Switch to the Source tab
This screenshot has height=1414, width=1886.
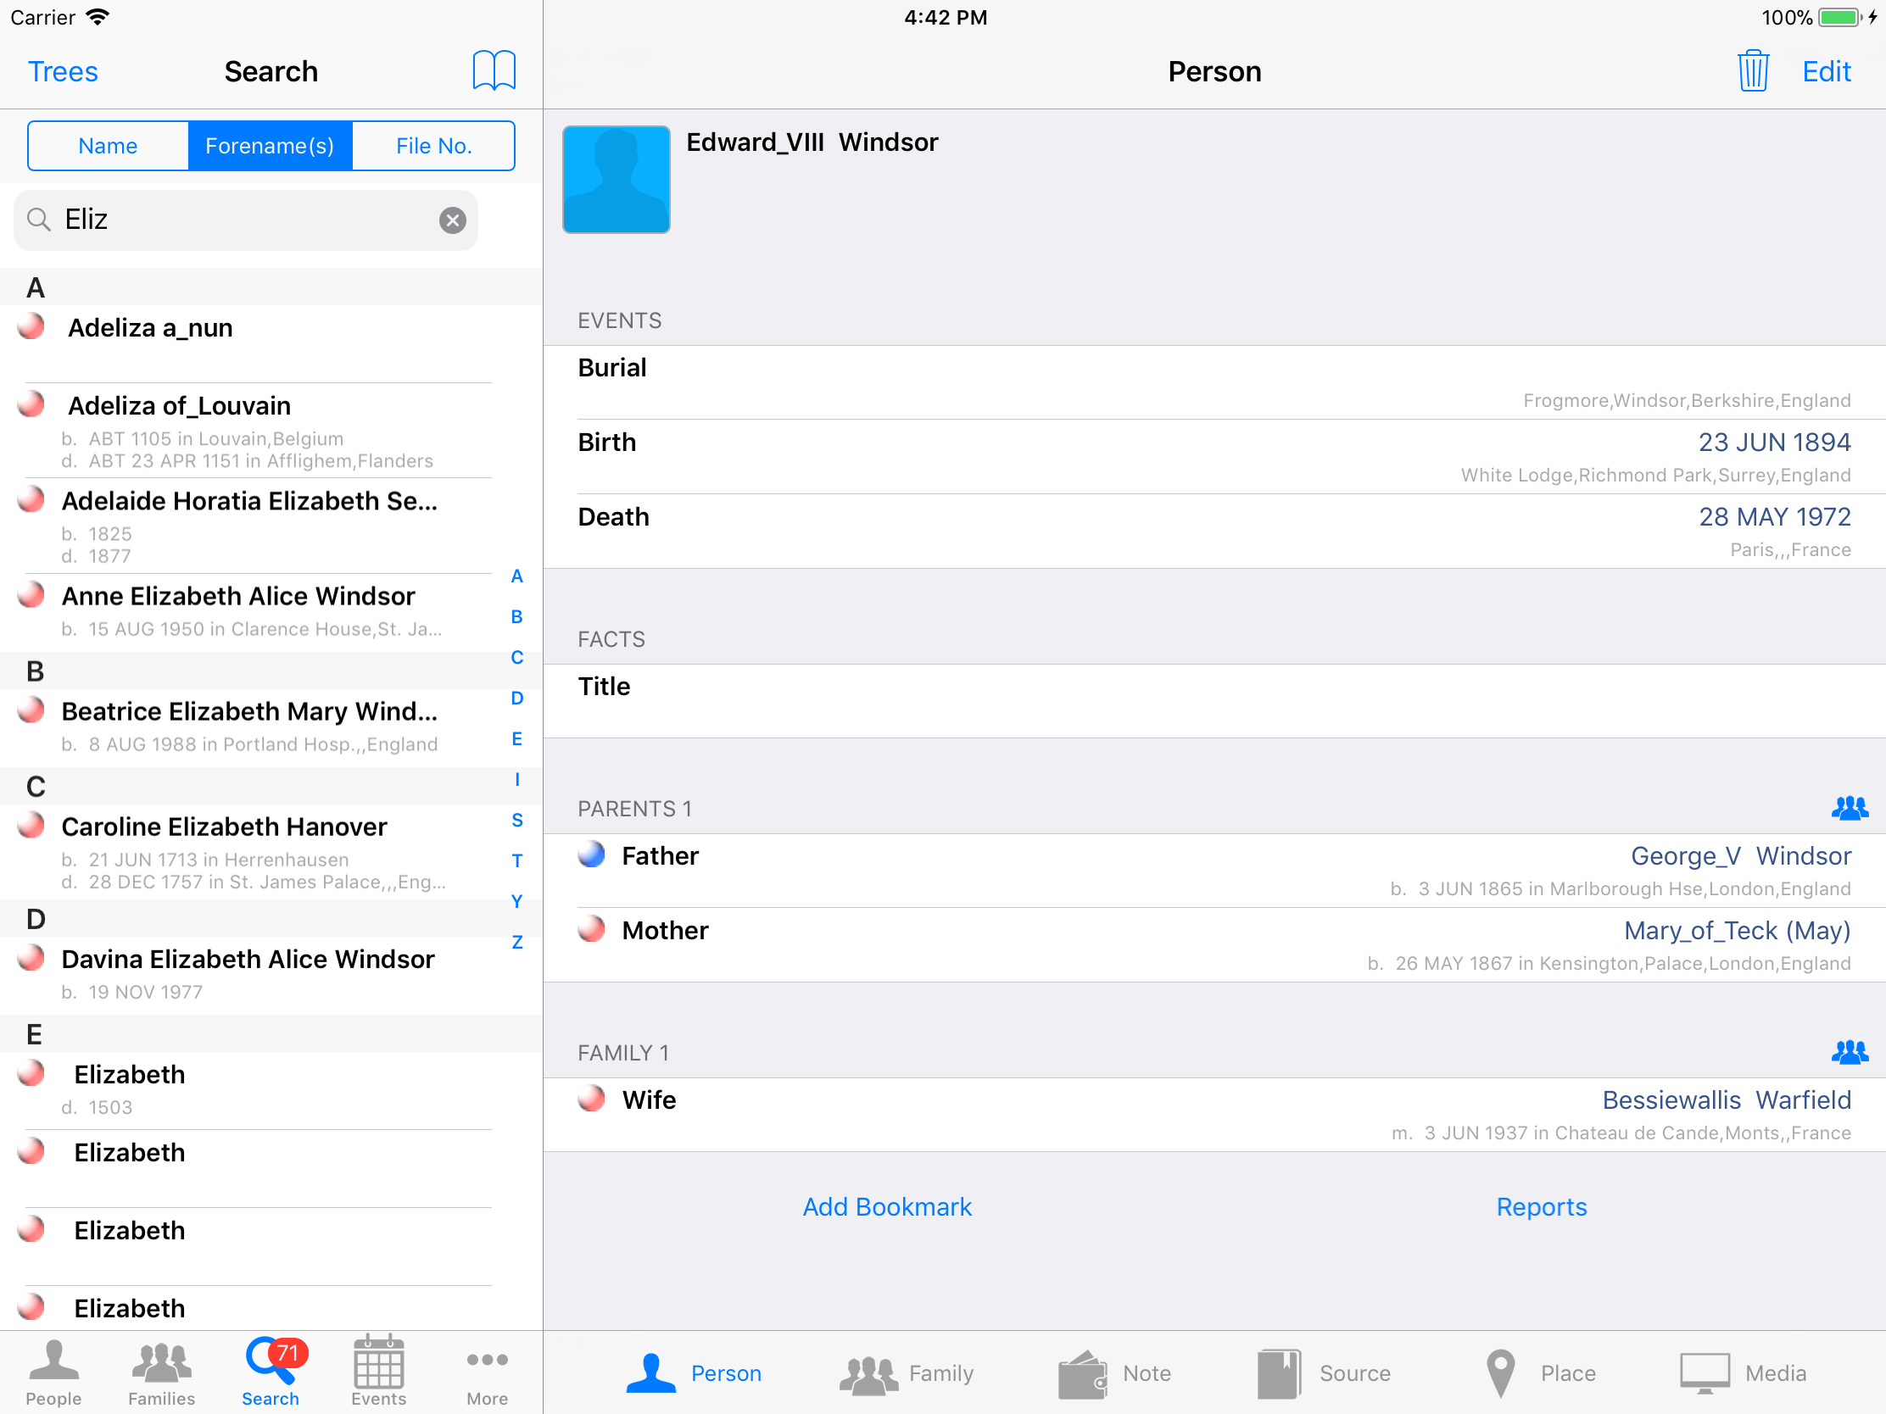tap(1324, 1373)
